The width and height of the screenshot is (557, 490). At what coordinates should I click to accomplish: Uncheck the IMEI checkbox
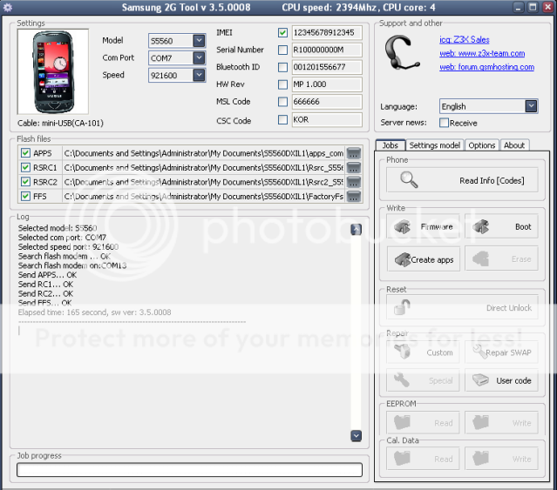point(282,33)
